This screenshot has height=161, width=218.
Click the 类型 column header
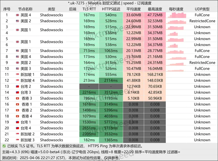coord(51,9)
